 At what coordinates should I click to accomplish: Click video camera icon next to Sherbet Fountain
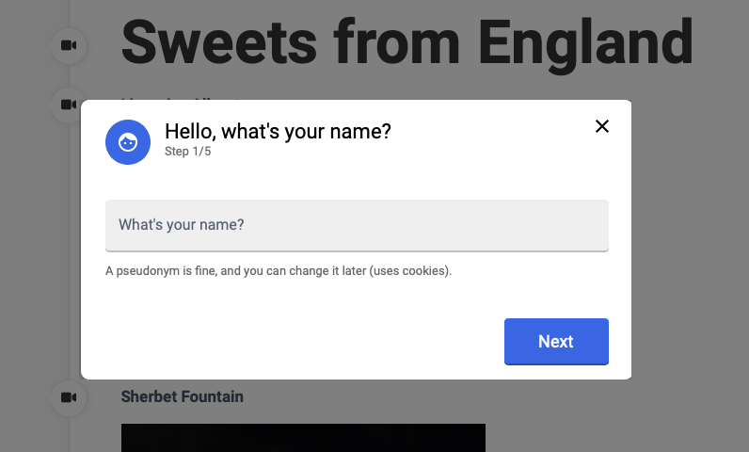[69, 397]
